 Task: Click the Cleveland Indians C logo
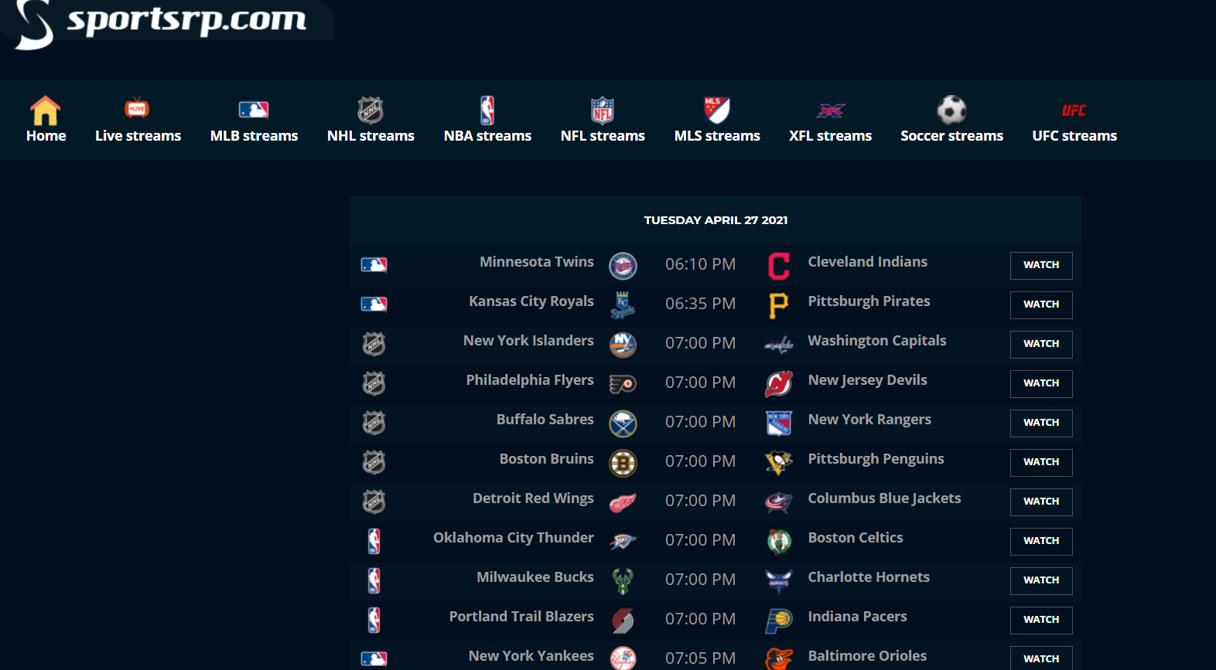pyautogui.click(x=779, y=266)
